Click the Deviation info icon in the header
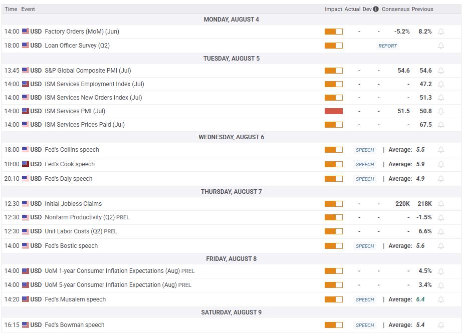This screenshot has width=462, height=334. (376, 9)
